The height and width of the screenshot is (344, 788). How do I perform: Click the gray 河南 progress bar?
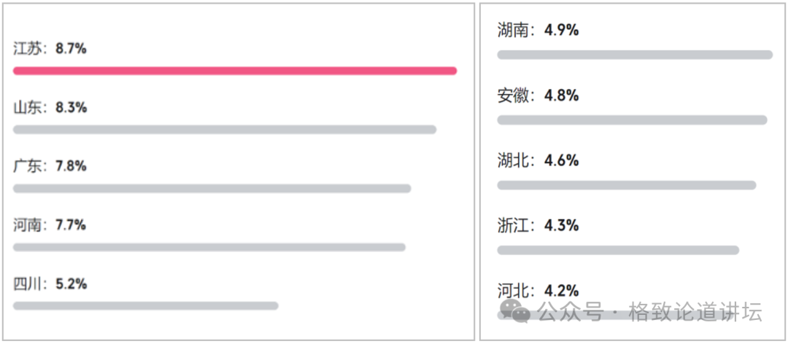pyautogui.click(x=209, y=248)
